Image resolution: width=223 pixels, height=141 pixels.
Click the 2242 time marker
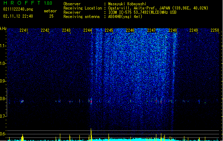[x=45, y=30]
